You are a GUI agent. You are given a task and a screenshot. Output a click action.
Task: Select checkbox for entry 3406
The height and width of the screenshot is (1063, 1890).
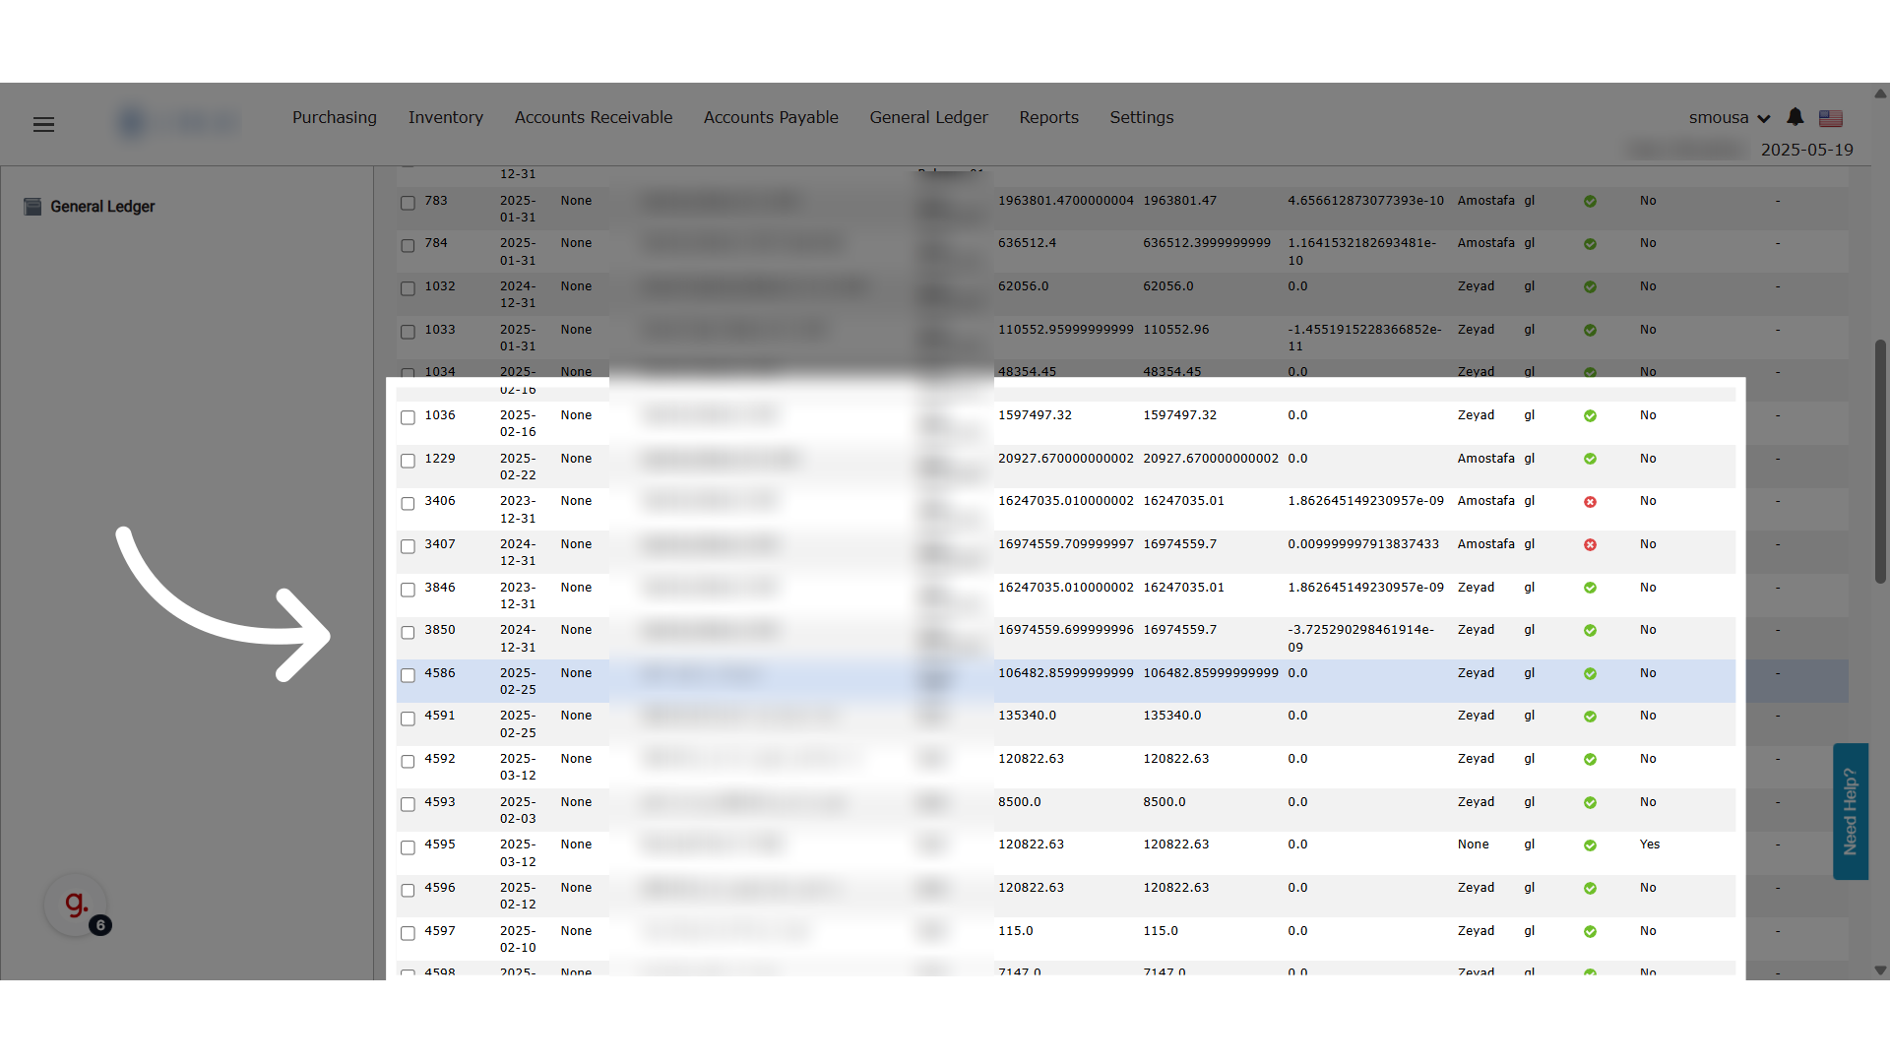coord(408,504)
